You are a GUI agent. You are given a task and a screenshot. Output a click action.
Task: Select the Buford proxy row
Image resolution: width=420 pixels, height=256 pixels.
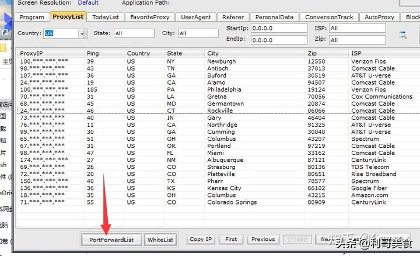[x=218, y=75]
